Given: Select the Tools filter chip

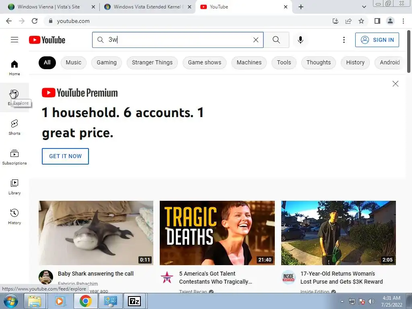Looking at the screenshot, I should tap(284, 62).
